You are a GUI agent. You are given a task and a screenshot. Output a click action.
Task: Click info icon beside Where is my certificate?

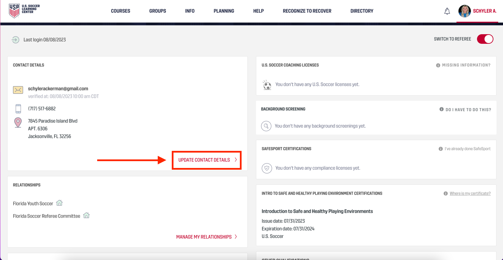[446, 194]
